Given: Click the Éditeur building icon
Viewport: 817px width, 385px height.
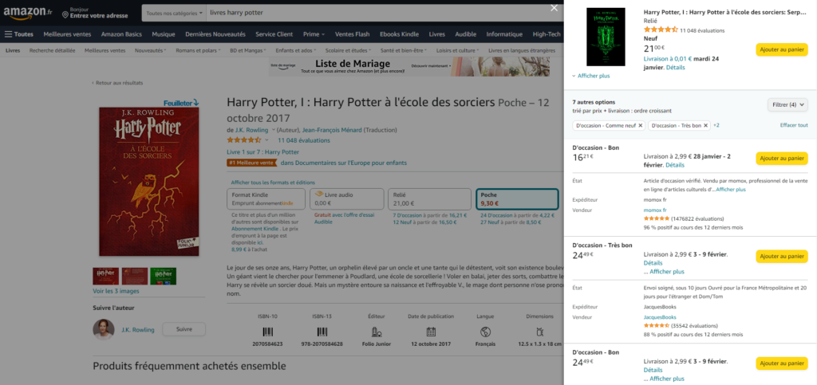Looking at the screenshot, I should 377,332.
